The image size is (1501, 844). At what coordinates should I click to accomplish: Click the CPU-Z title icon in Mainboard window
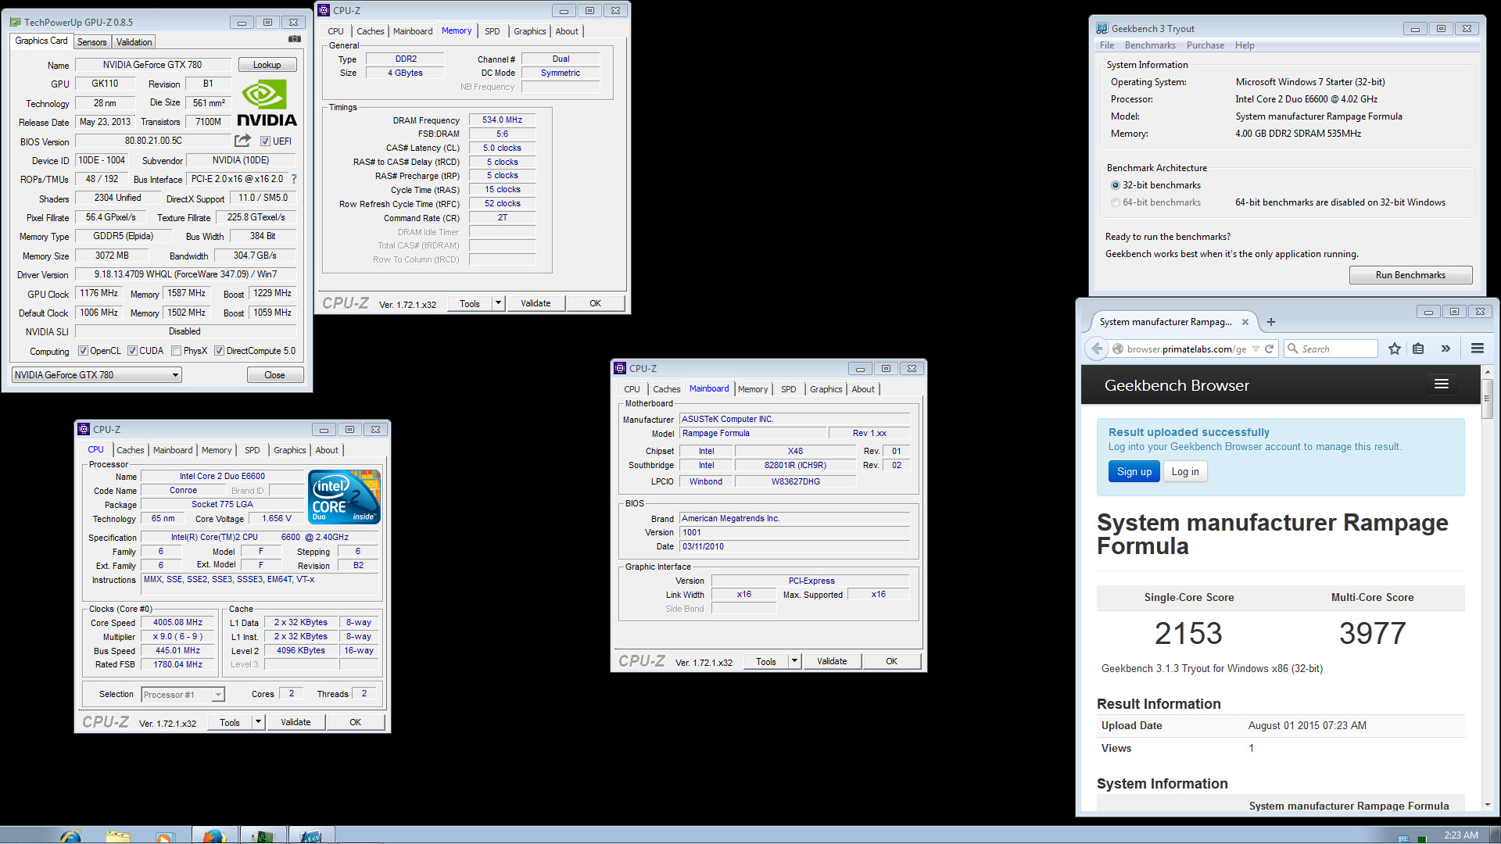pyautogui.click(x=620, y=368)
